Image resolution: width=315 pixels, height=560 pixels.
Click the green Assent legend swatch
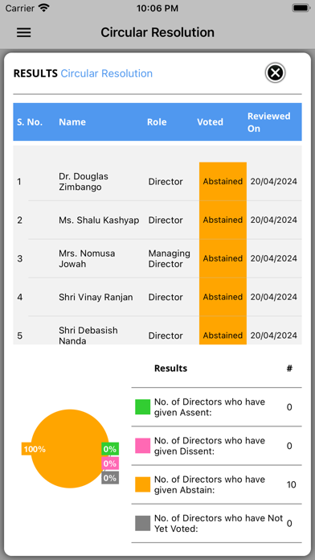tap(143, 407)
